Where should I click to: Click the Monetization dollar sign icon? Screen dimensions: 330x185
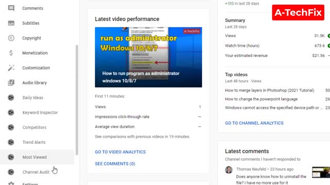pos(11,53)
